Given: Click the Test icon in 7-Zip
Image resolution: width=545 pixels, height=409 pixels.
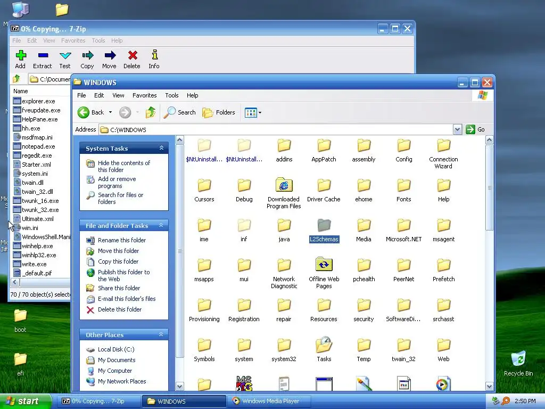Looking at the screenshot, I should click(65, 55).
